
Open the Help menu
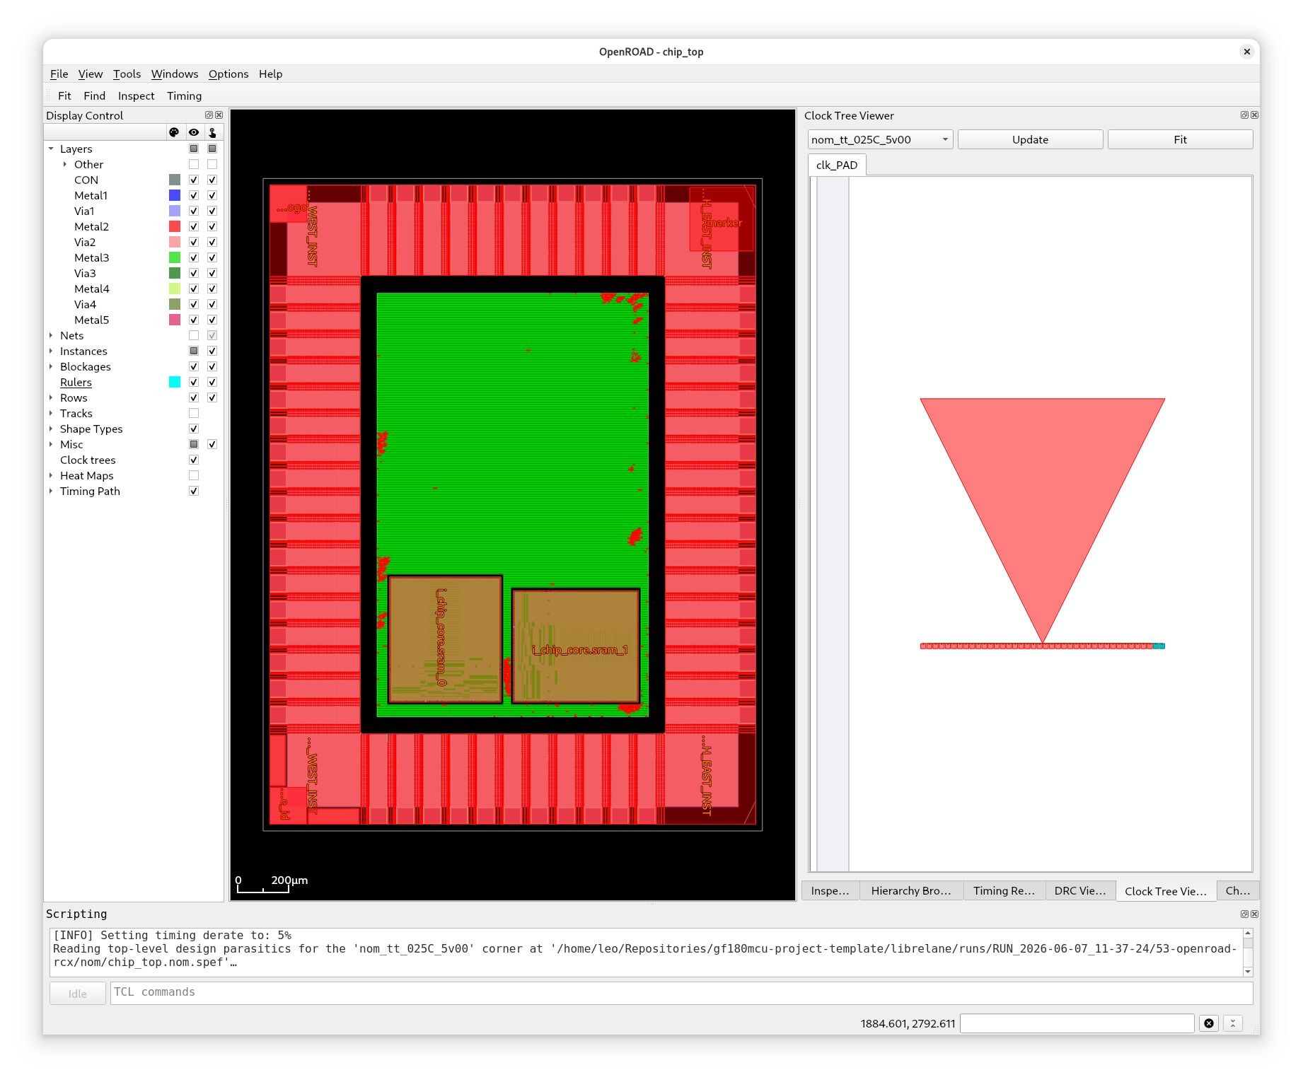tap(270, 74)
